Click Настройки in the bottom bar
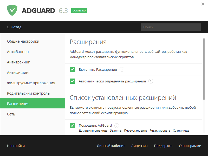Image resolution: width=208 pixels, height=156 pixels. tap(16, 146)
